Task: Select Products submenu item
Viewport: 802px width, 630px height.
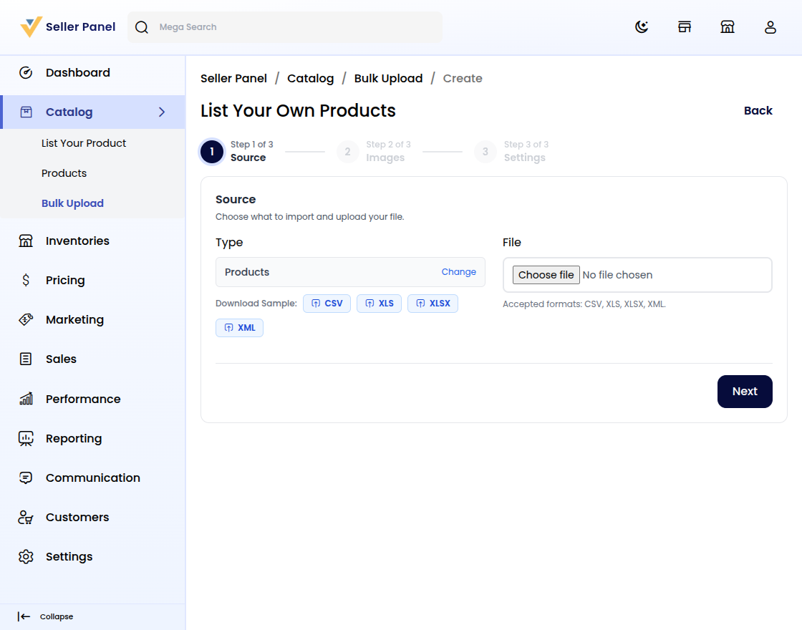Action: (x=64, y=173)
